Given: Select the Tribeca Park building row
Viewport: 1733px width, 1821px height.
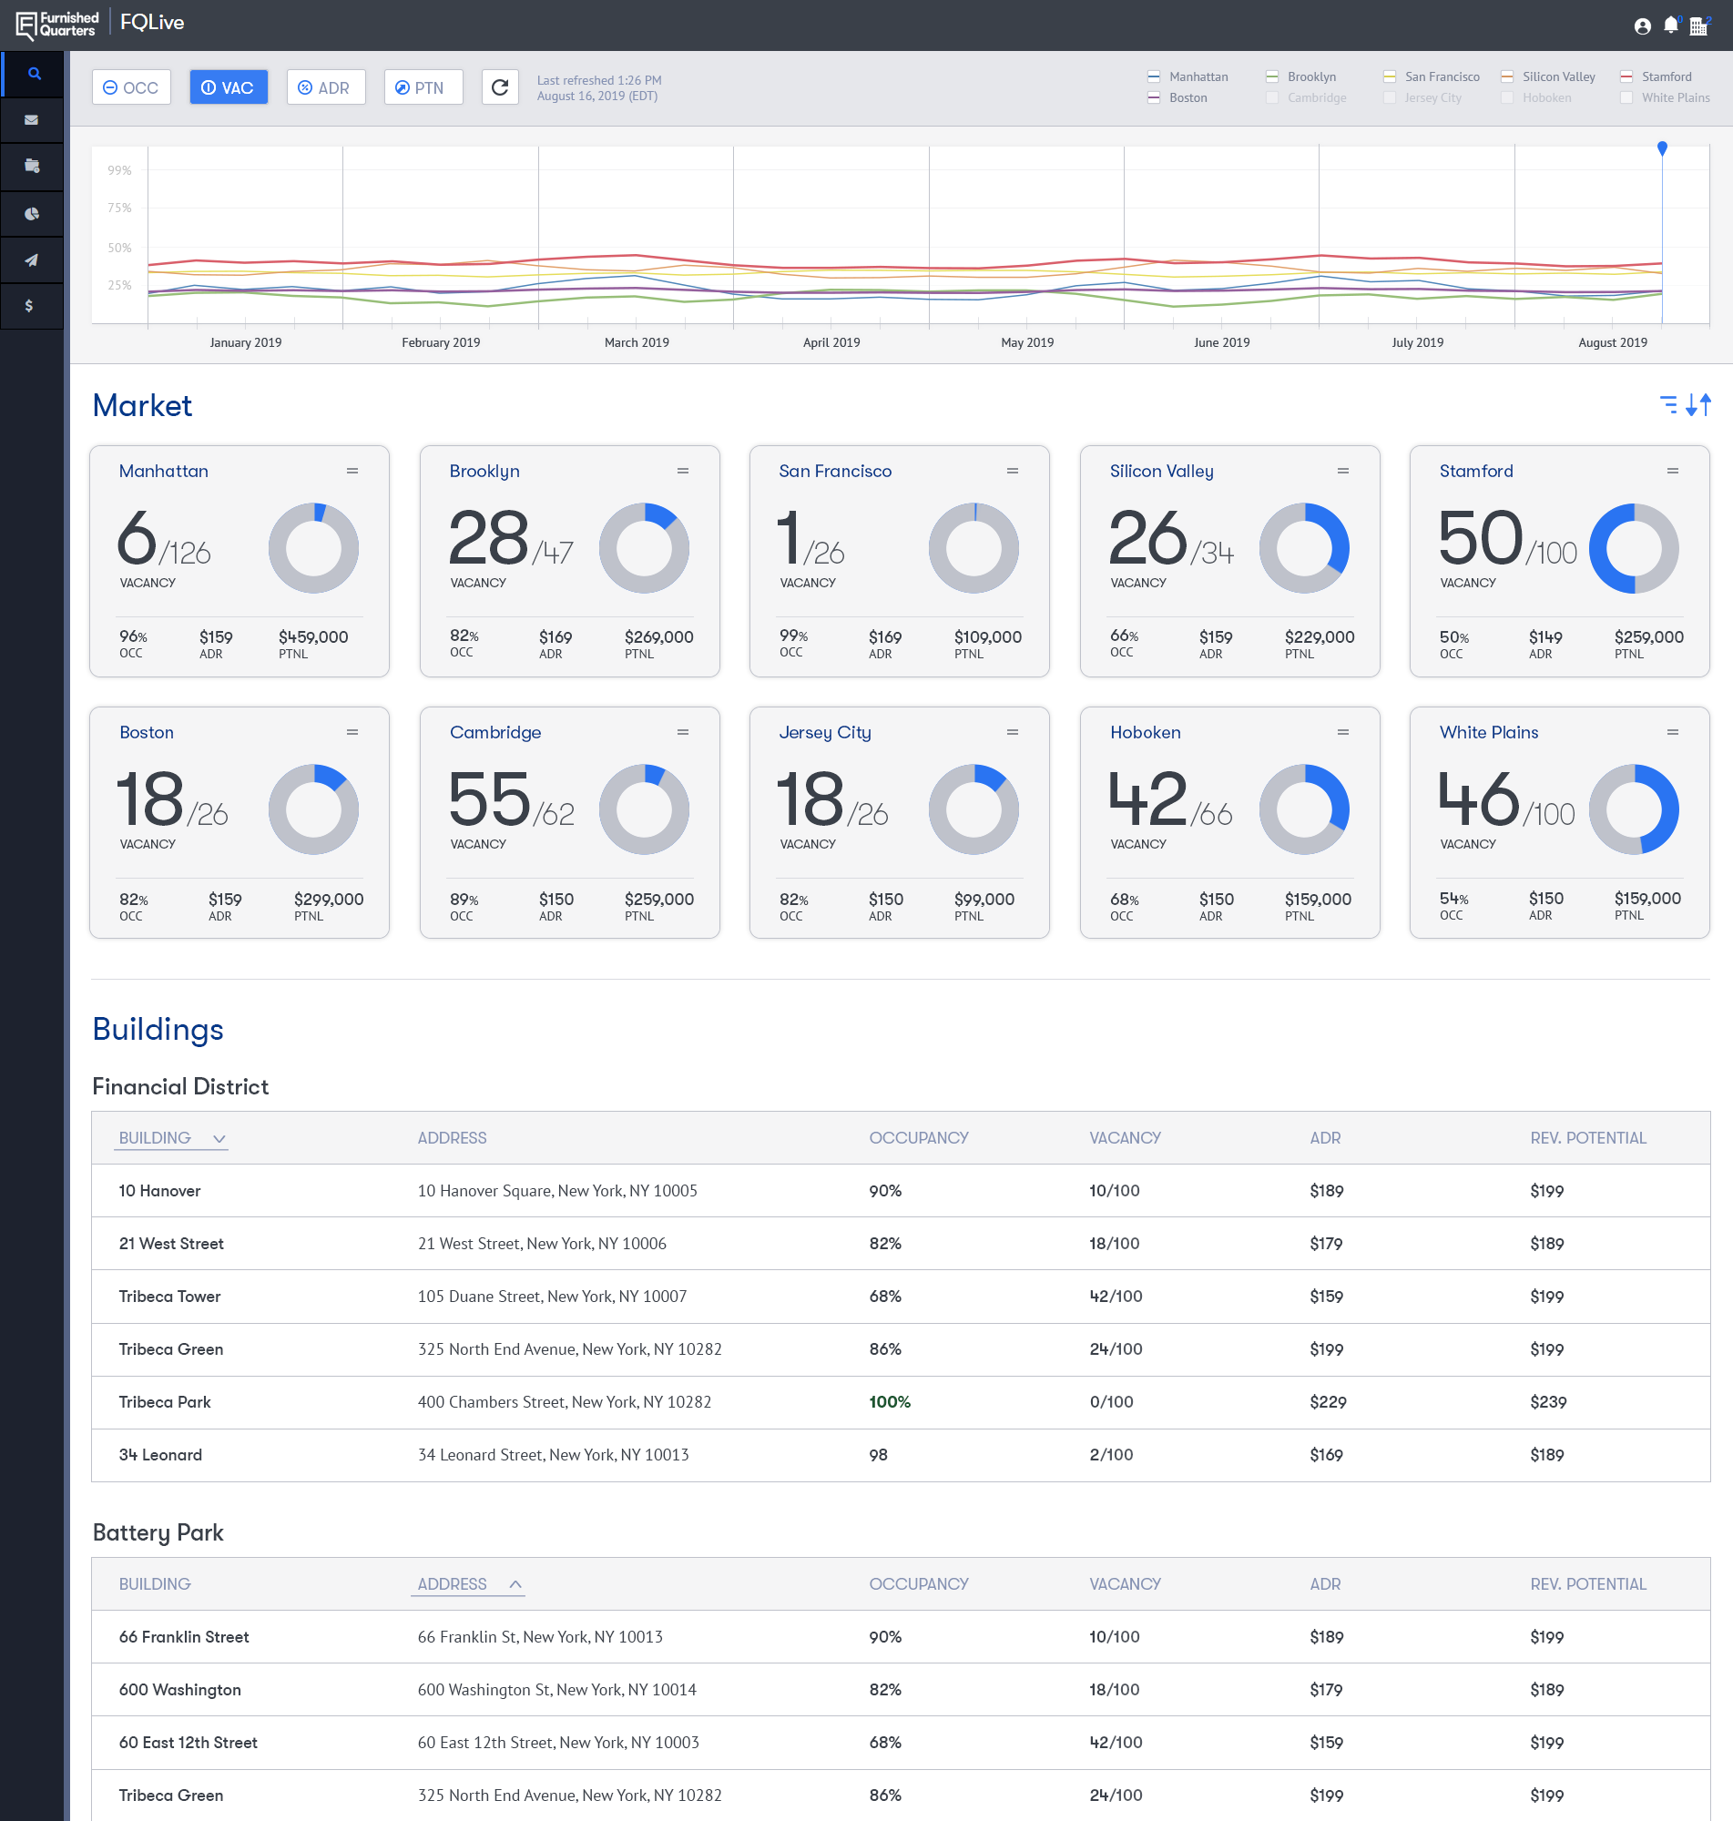Looking at the screenshot, I should tap(901, 1403).
